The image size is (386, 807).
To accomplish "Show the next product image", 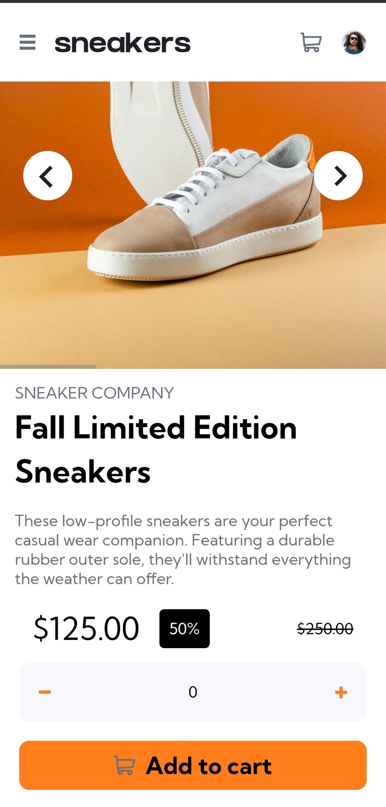I will click(339, 176).
